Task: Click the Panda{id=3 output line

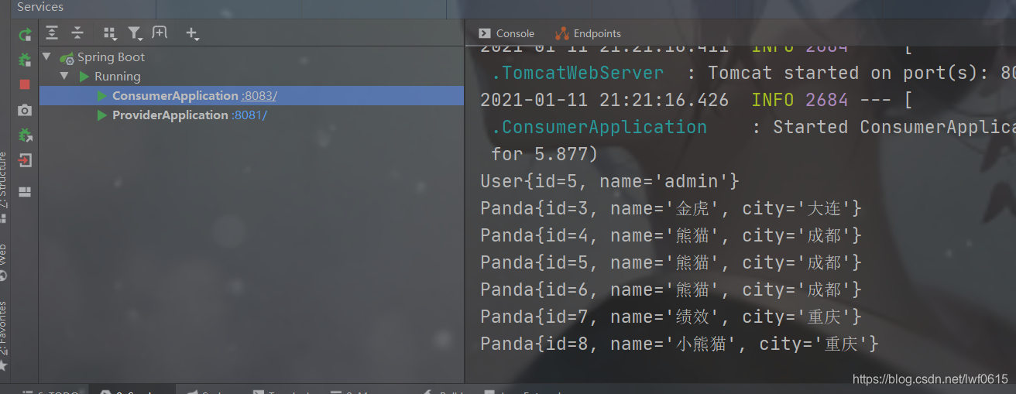Action: [671, 209]
